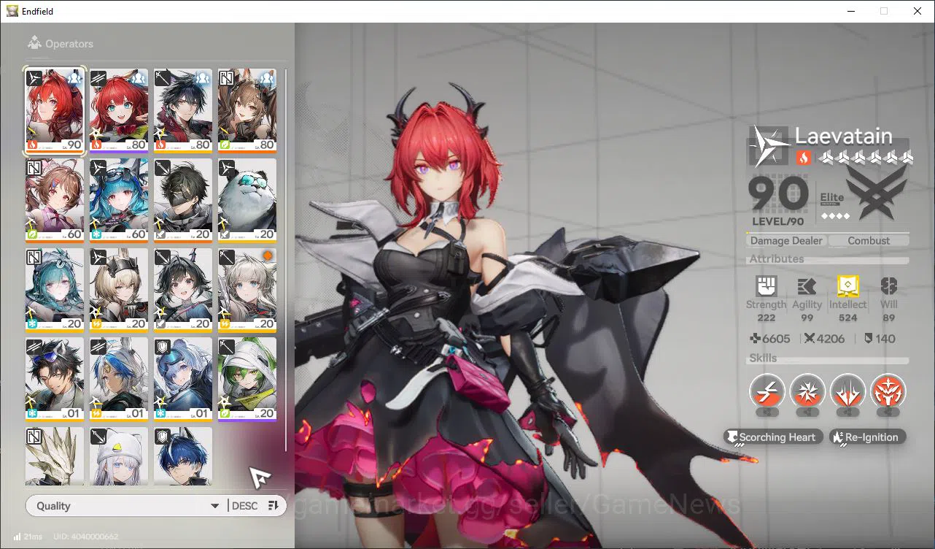935x549 pixels.
Task: Select the teal-haired level 20 operator card
Action: pos(55,290)
